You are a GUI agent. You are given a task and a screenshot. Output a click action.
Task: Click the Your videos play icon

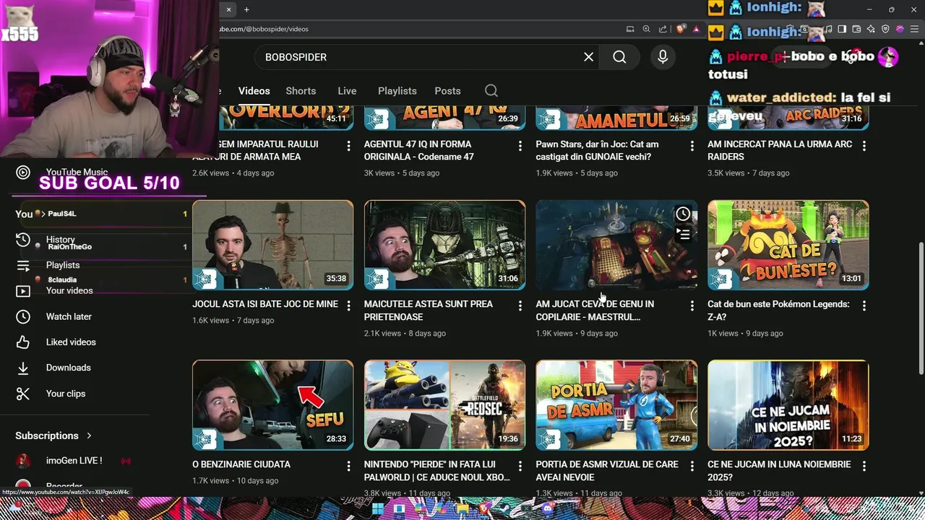click(x=23, y=291)
